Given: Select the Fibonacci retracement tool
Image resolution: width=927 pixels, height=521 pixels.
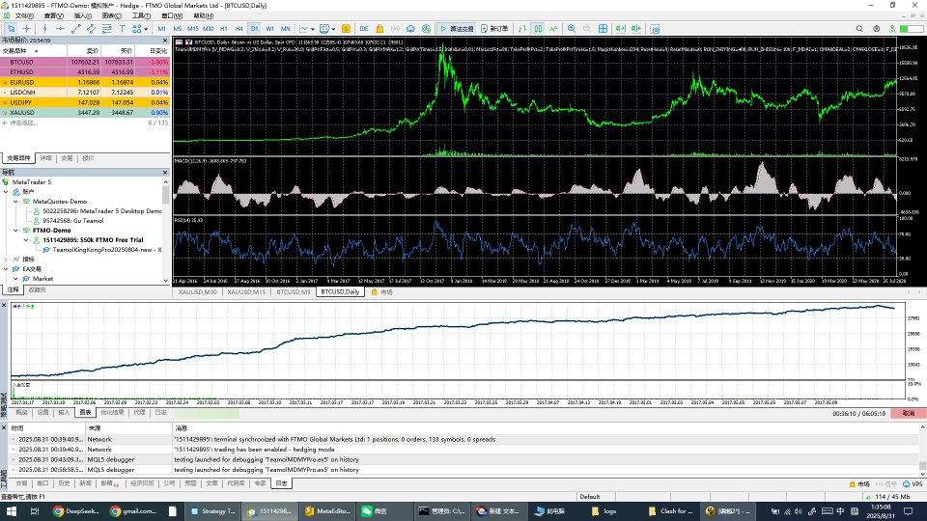Looking at the screenshot, I should point(107,28).
